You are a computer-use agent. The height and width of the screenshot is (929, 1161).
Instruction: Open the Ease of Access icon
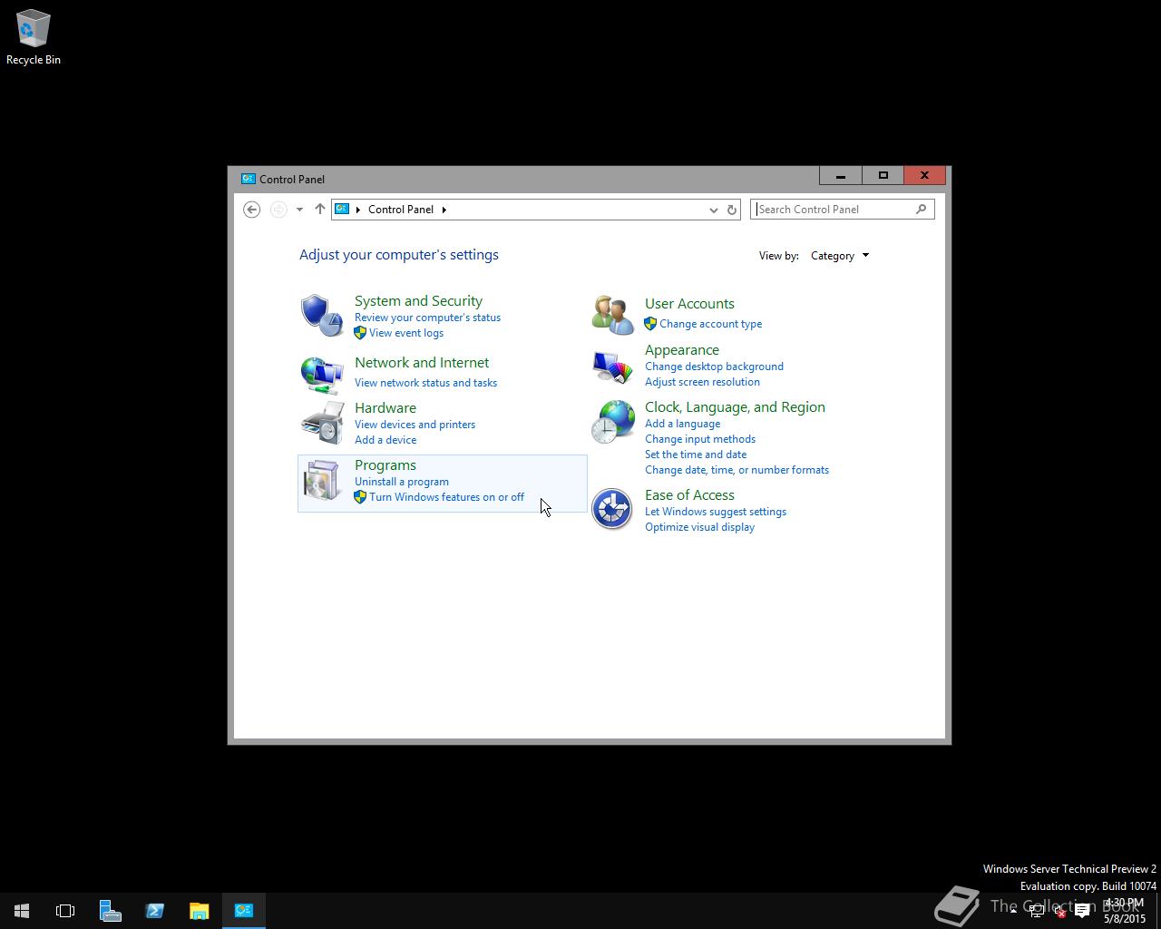coord(612,509)
